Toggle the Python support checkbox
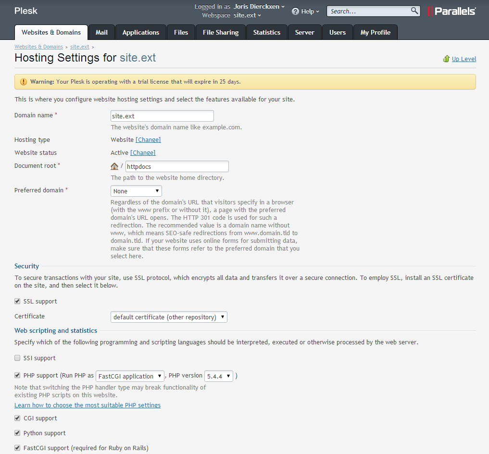Screen dimensions: 489x454 tap(18, 433)
